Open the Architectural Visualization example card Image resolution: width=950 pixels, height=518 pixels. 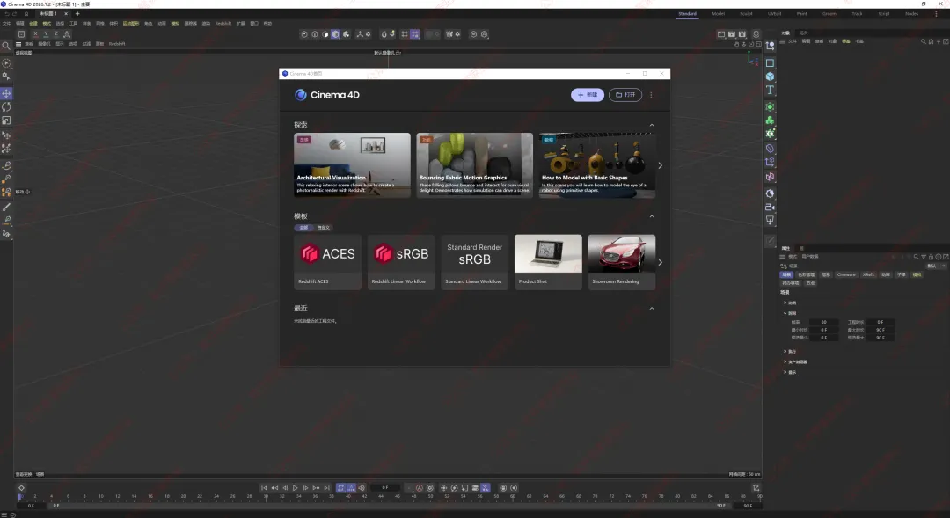pyautogui.click(x=352, y=165)
